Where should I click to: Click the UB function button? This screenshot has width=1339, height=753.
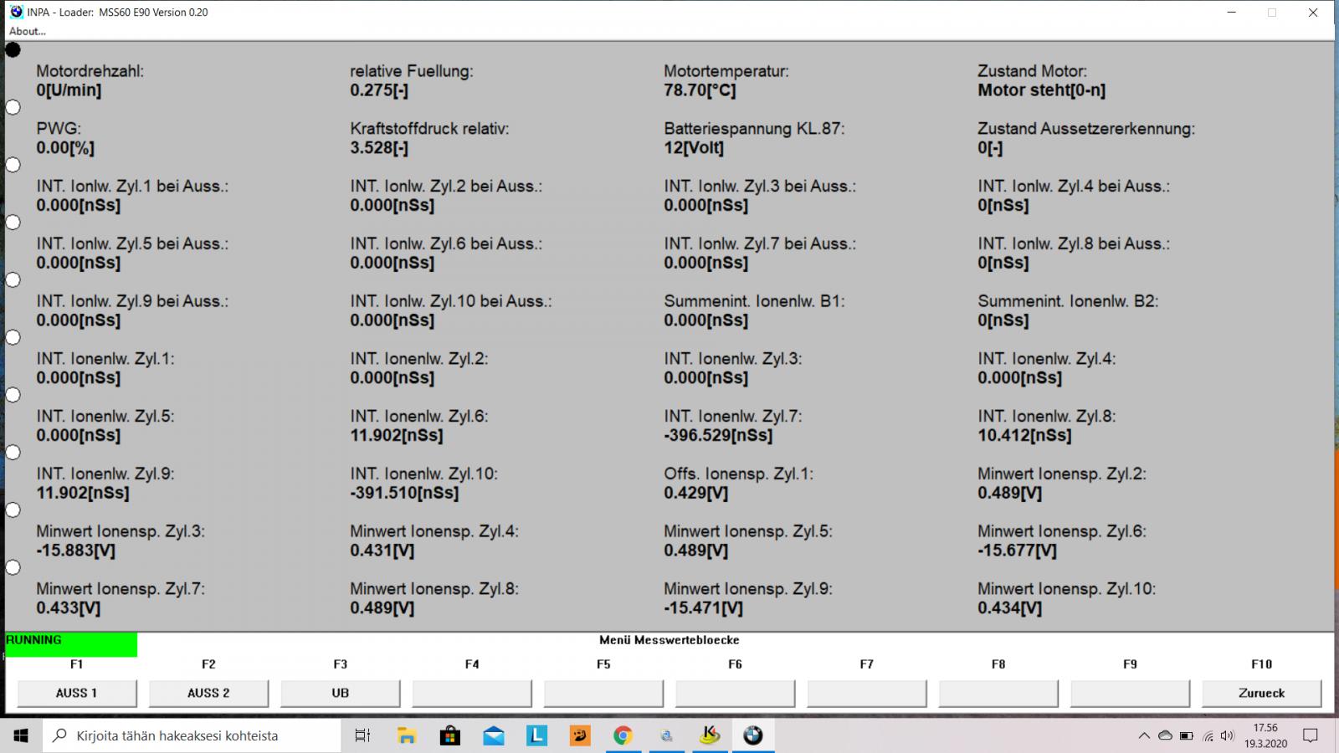coord(340,693)
